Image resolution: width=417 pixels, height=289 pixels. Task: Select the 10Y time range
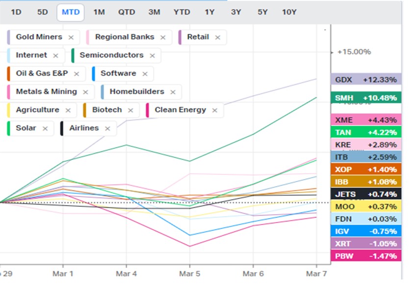coord(289,12)
